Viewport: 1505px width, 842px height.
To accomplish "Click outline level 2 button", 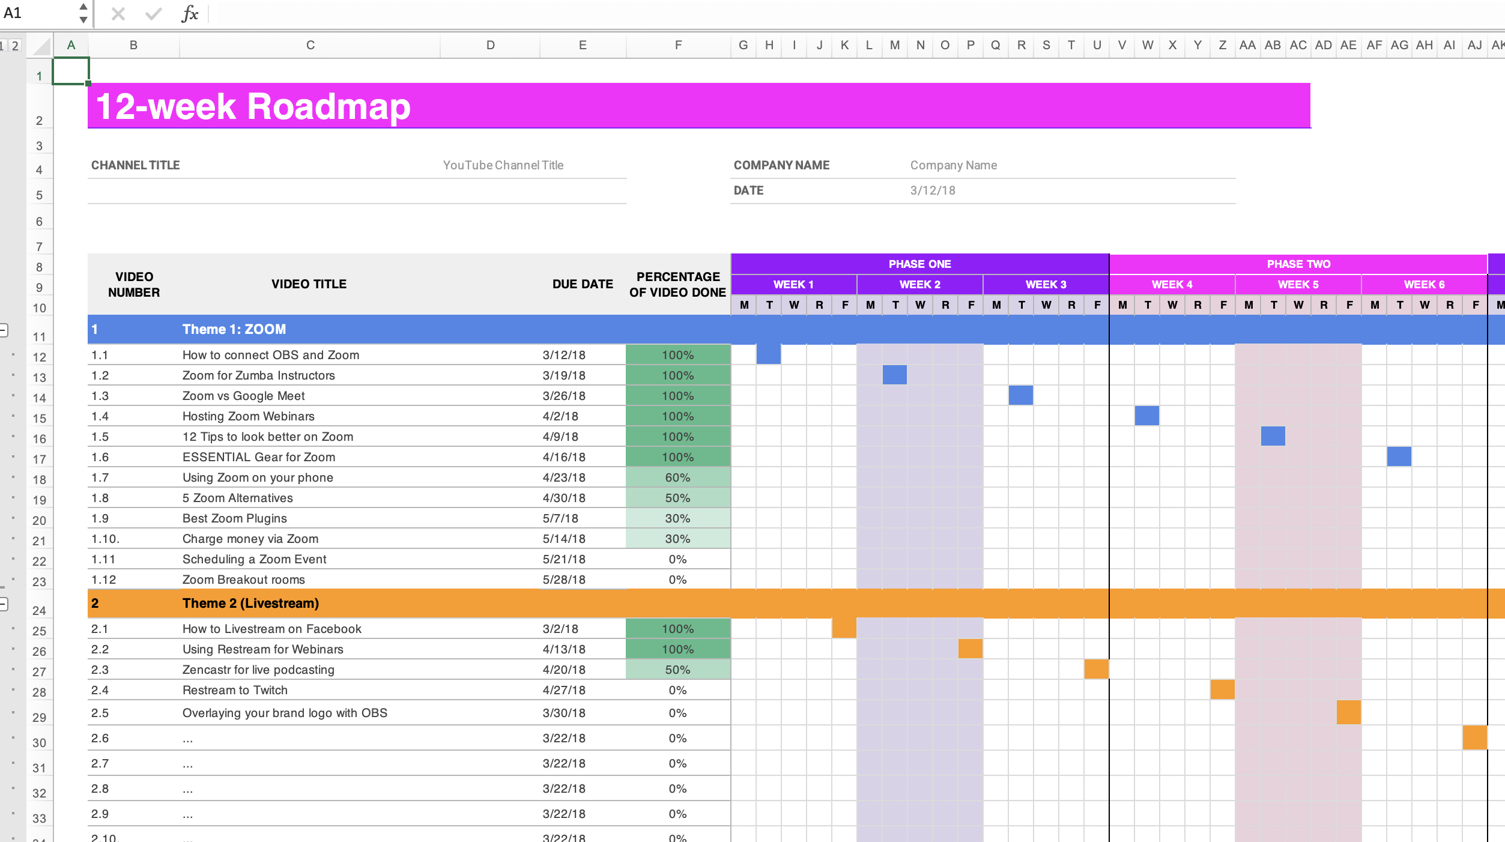I will point(16,46).
